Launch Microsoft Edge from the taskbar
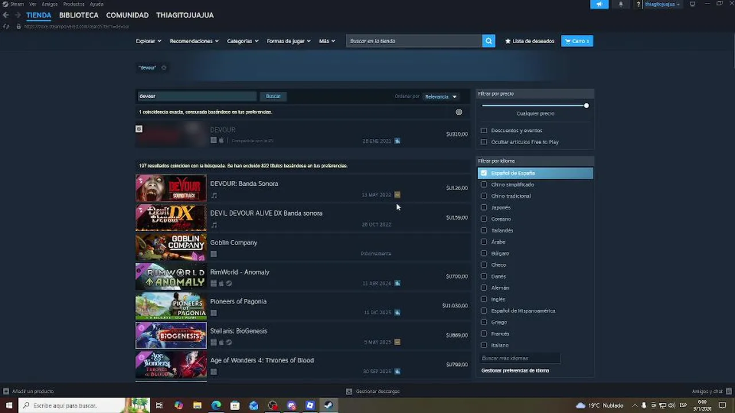The image size is (735, 413). pos(216,406)
